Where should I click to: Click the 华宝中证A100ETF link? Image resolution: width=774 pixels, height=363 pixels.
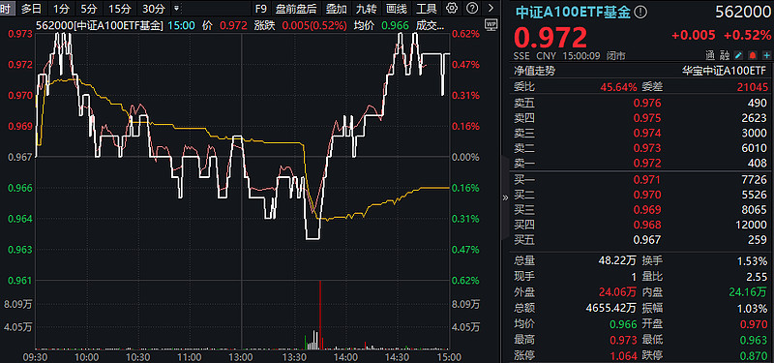[725, 71]
